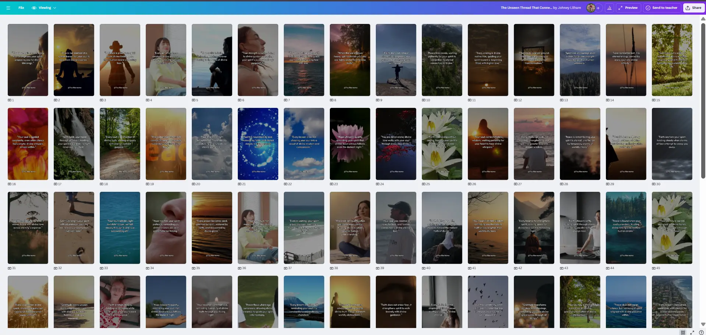
Task: Select page 16 thumbnail with pink flower
Action: (28, 144)
